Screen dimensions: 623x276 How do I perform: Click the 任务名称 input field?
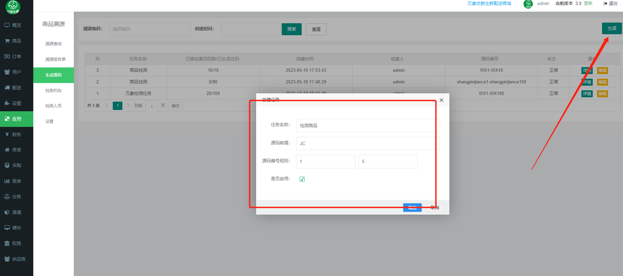[368, 126]
